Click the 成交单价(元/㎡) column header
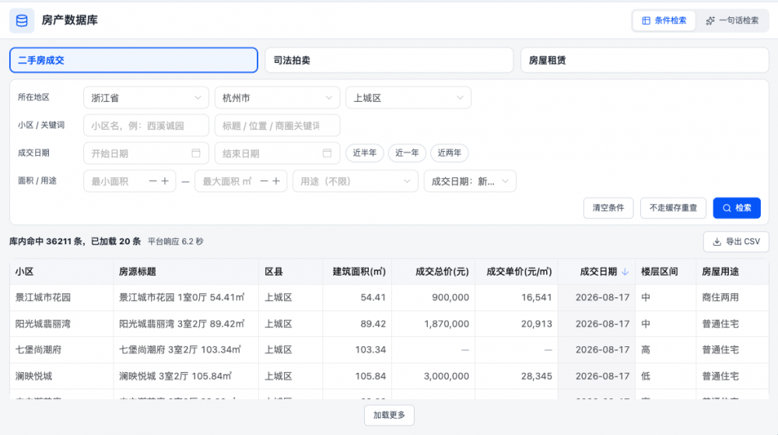This screenshot has width=778, height=435. point(517,272)
